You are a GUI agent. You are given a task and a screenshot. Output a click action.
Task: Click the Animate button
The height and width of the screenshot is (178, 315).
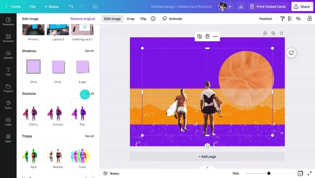(x=172, y=19)
